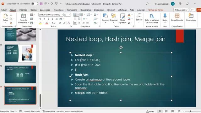
Task: Switch to normal view in status bar
Action: [160, 111]
